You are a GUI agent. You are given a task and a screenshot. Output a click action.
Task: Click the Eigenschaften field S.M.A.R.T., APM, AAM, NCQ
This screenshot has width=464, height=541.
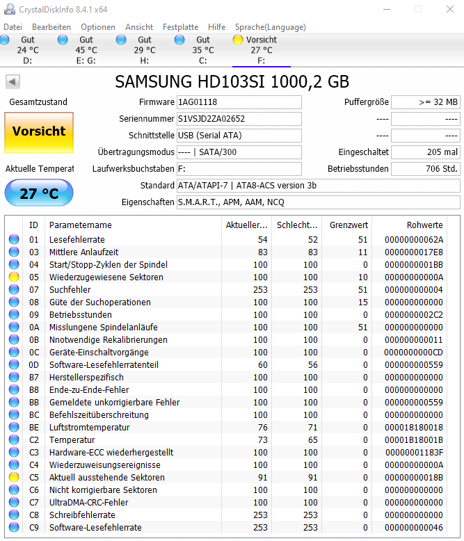(x=319, y=202)
